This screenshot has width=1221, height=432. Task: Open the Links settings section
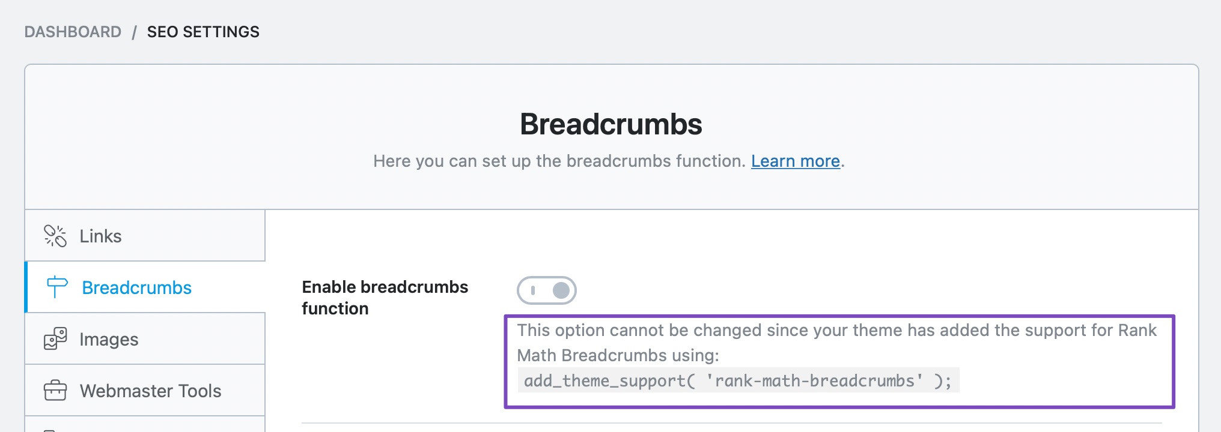coord(100,236)
